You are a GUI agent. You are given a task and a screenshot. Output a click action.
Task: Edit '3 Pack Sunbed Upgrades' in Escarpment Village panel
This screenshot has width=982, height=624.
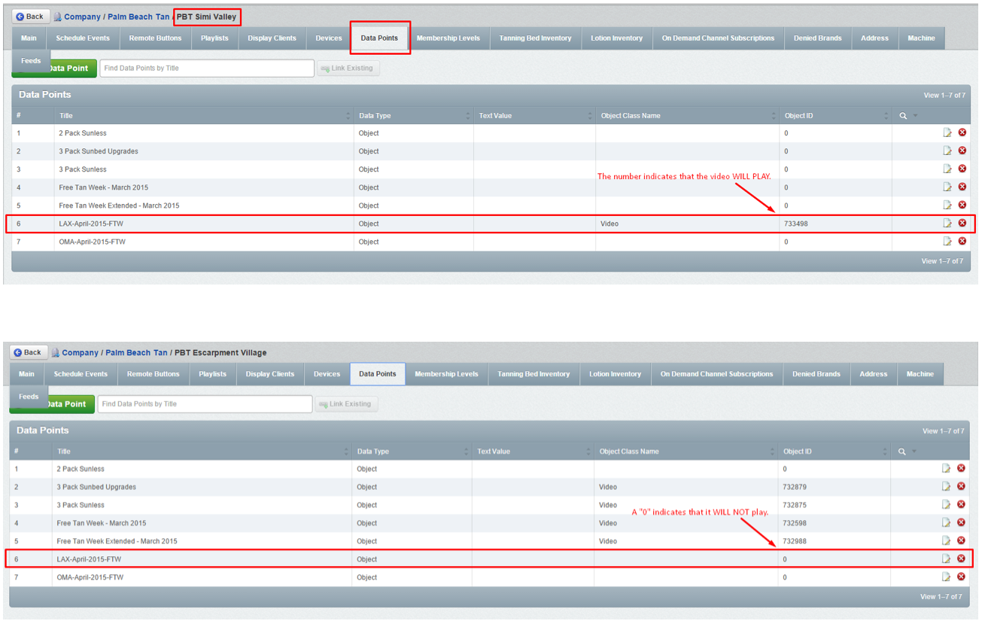(x=947, y=486)
